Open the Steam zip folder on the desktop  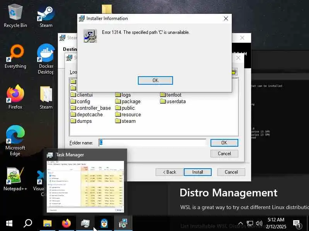click(x=46, y=97)
